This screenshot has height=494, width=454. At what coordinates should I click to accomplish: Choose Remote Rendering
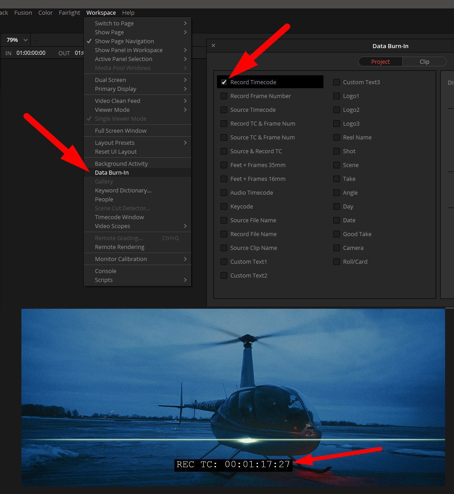point(137,247)
